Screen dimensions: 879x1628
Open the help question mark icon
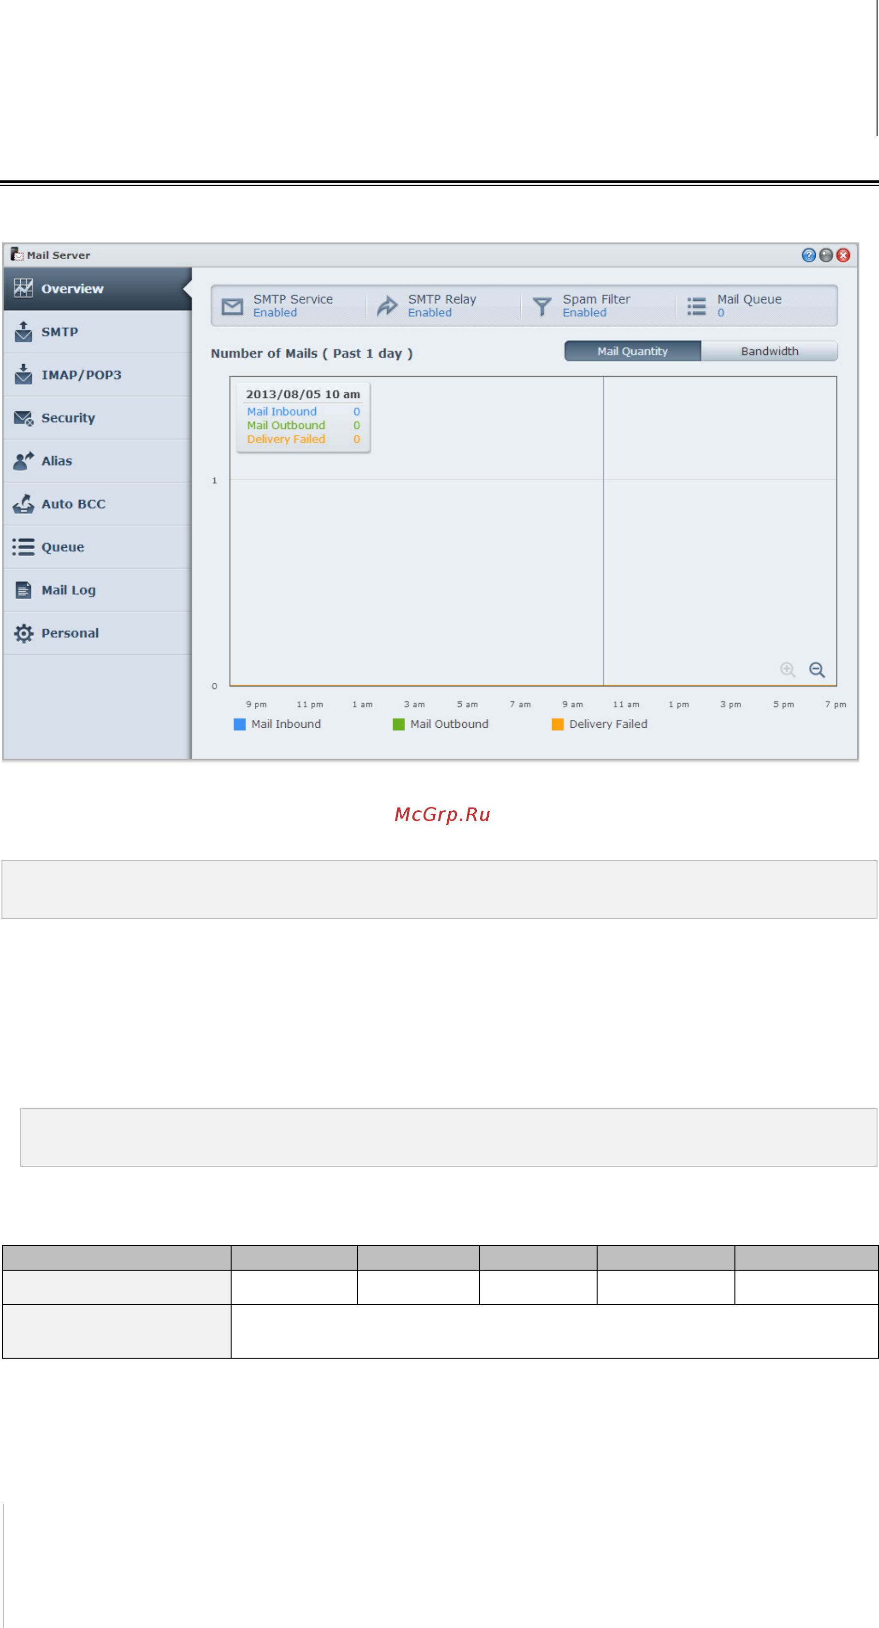tap(808, 255)
